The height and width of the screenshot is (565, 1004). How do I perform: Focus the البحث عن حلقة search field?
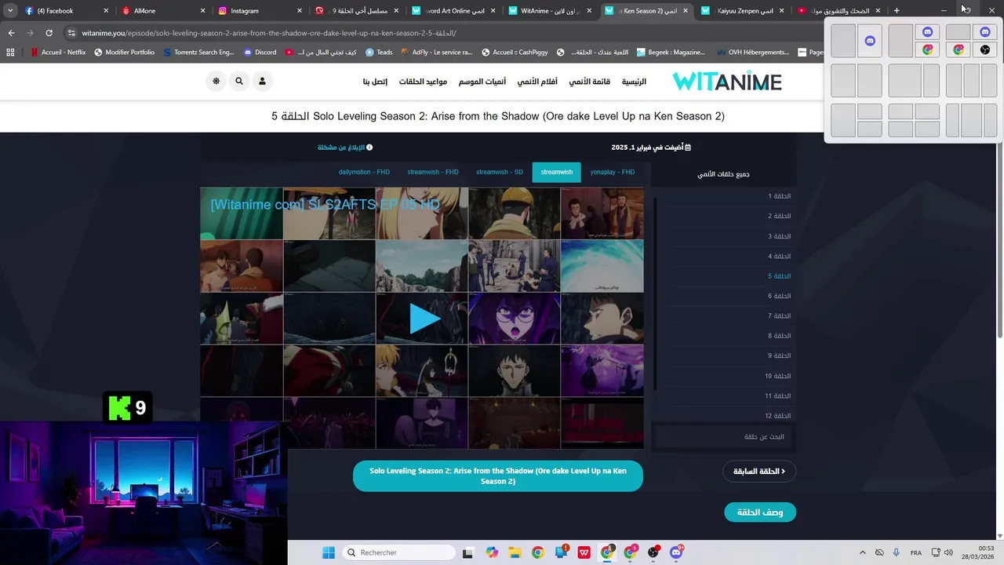coord(723,436)
